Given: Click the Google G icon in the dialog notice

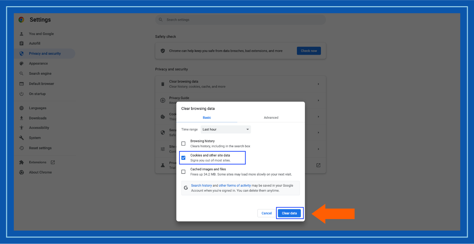Looking at the screenshot, I should [x=186, y=187].
